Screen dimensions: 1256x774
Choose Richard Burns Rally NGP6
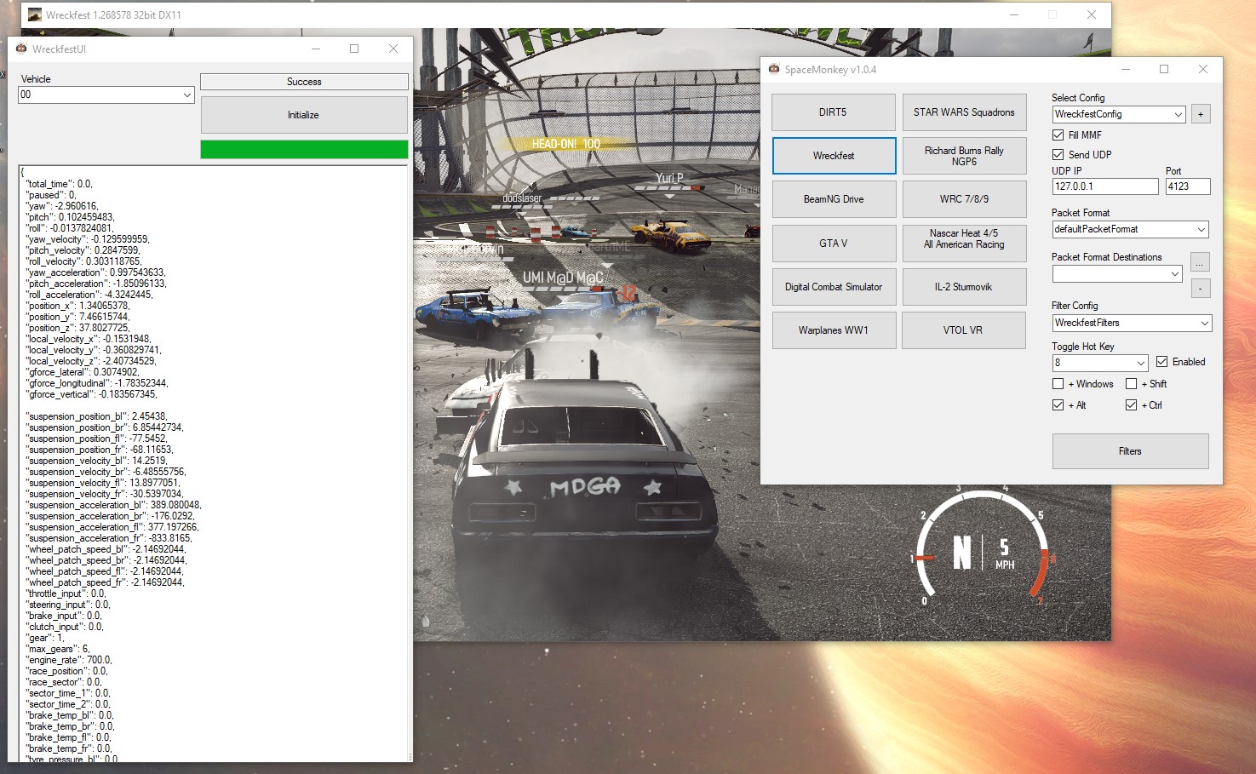964,156
